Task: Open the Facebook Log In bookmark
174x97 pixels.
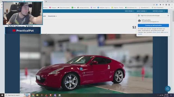Action: tap(104, 8)
